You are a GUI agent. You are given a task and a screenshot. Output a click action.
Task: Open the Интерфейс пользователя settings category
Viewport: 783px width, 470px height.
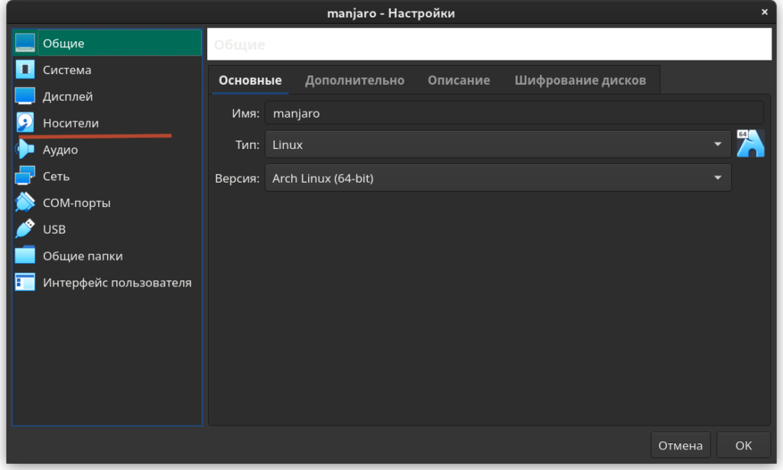point(107,283)
